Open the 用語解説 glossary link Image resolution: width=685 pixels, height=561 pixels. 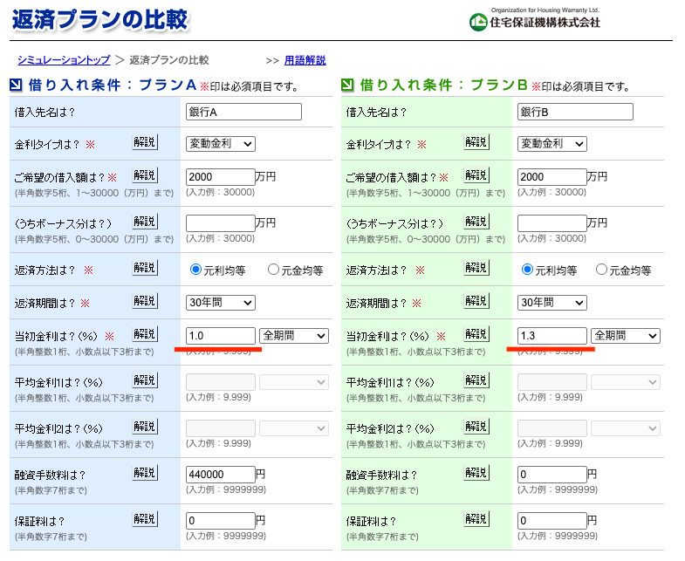coord(305,60)
